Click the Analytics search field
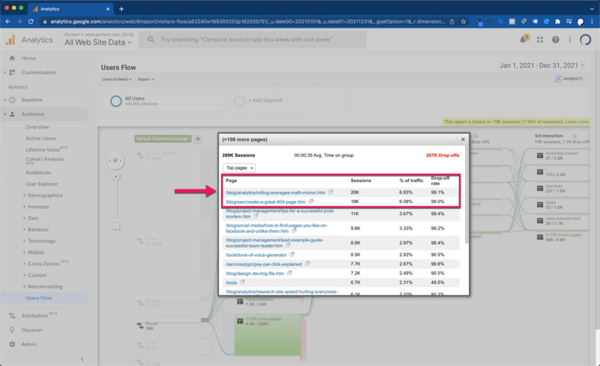This screenshot has width=600, height=366. [253, 39]
